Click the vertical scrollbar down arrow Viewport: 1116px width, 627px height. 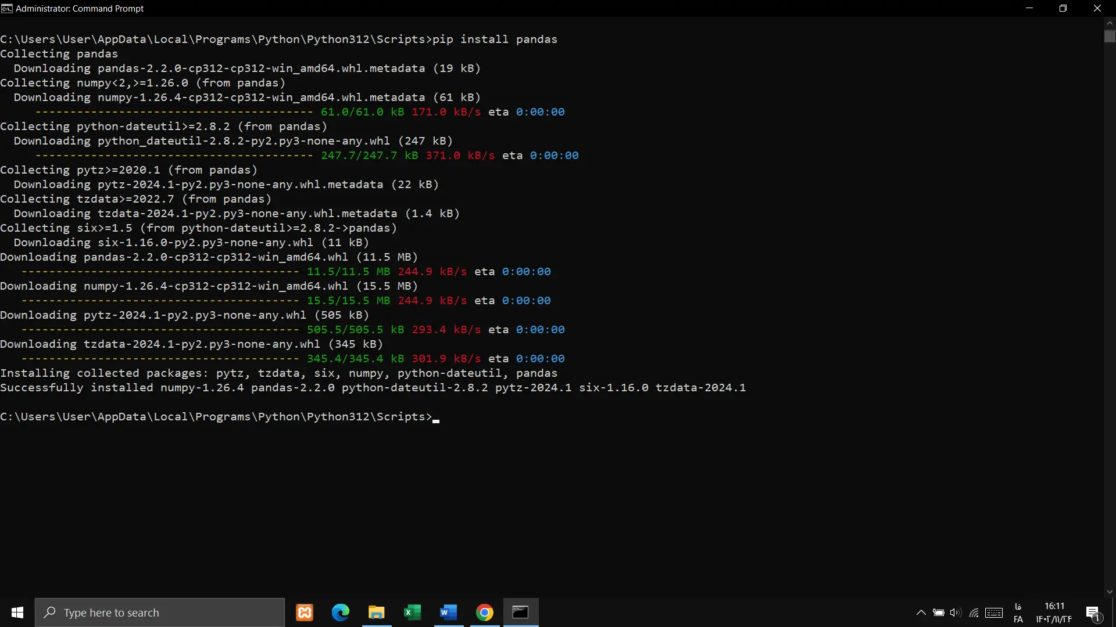(x=1110, y=592)
